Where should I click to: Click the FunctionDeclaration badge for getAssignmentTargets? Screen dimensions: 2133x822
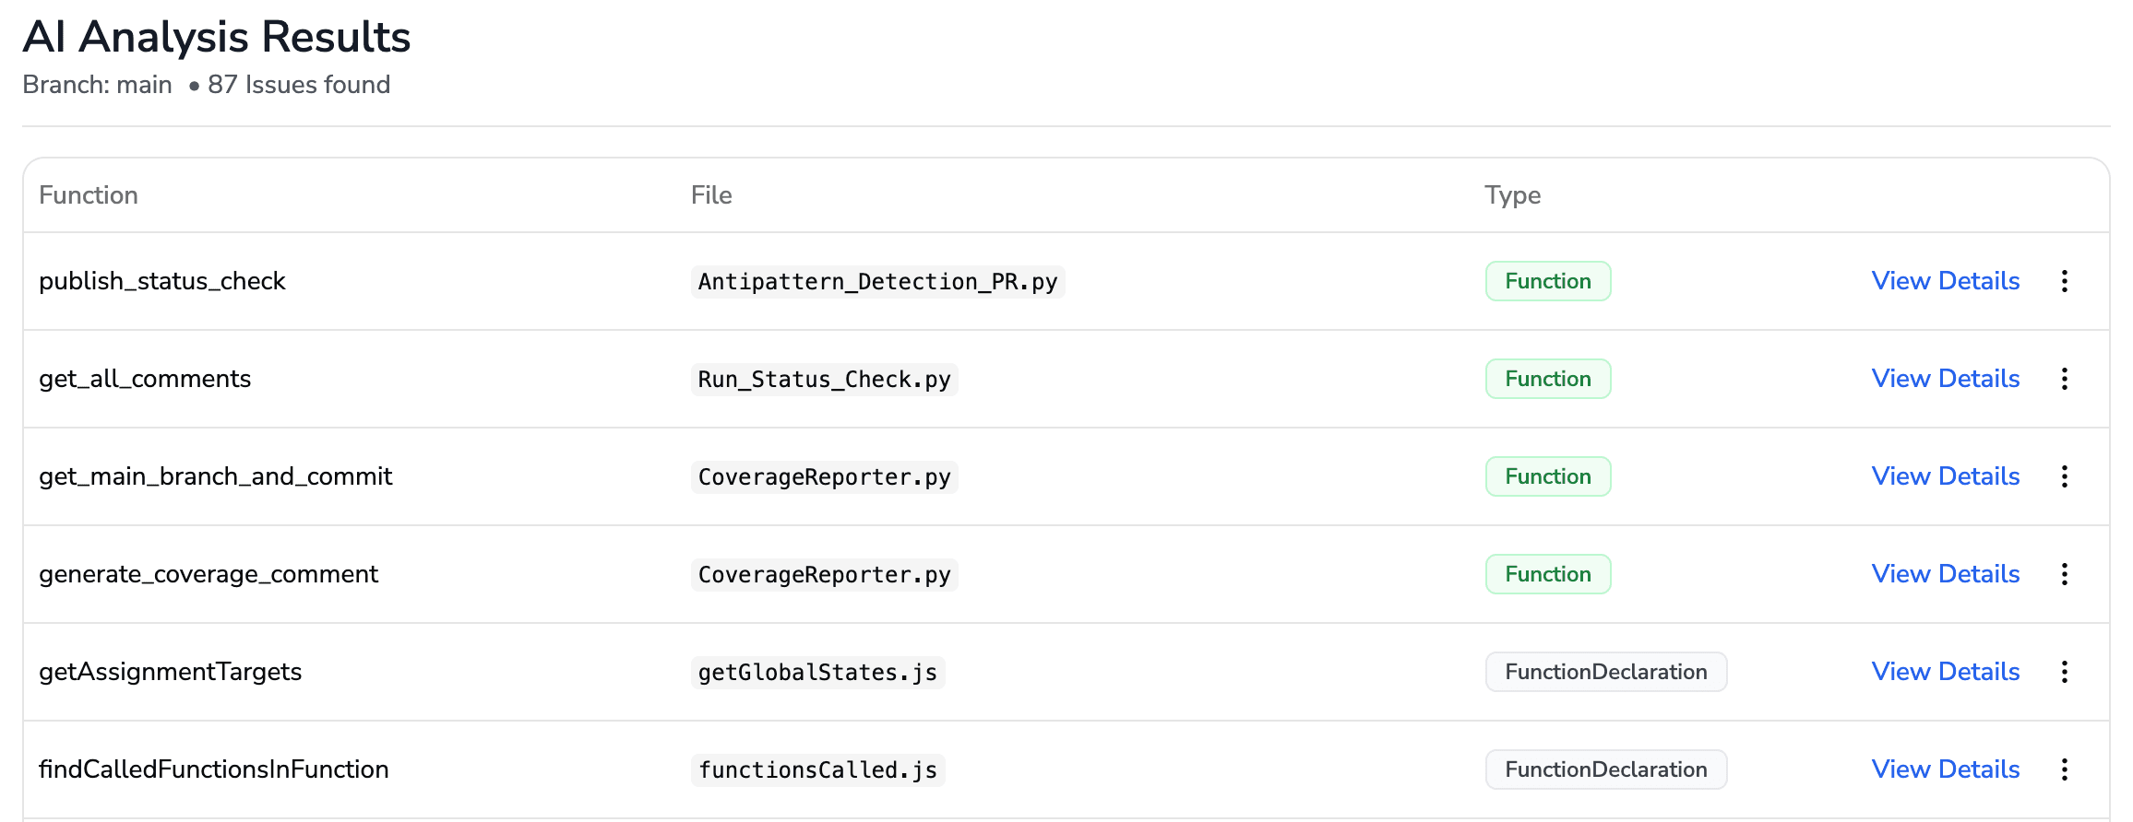(x=1605, y=672)
